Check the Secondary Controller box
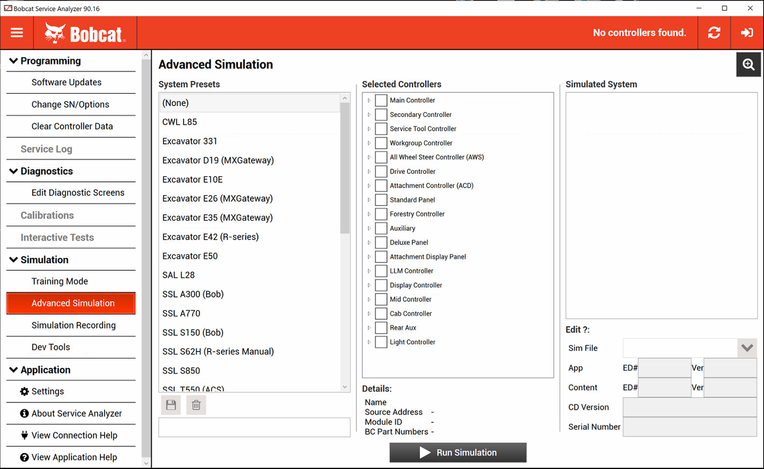 (x=381, y=114)
